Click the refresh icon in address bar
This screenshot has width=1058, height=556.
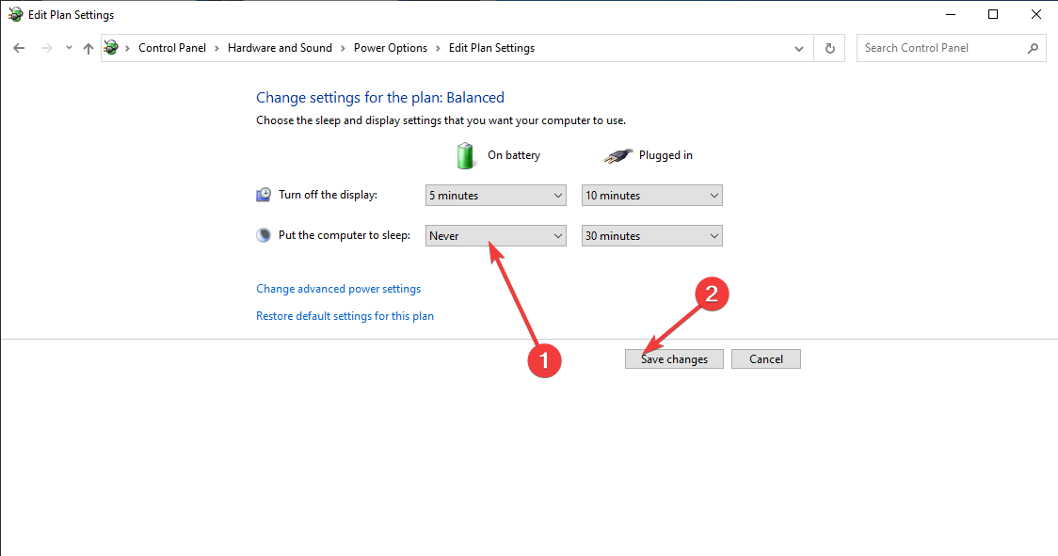click(x=829, y=48)
